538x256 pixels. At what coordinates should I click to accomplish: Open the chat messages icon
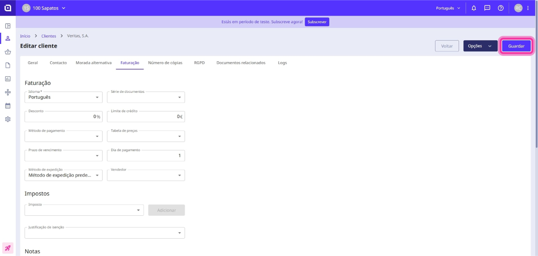[487, 8]
